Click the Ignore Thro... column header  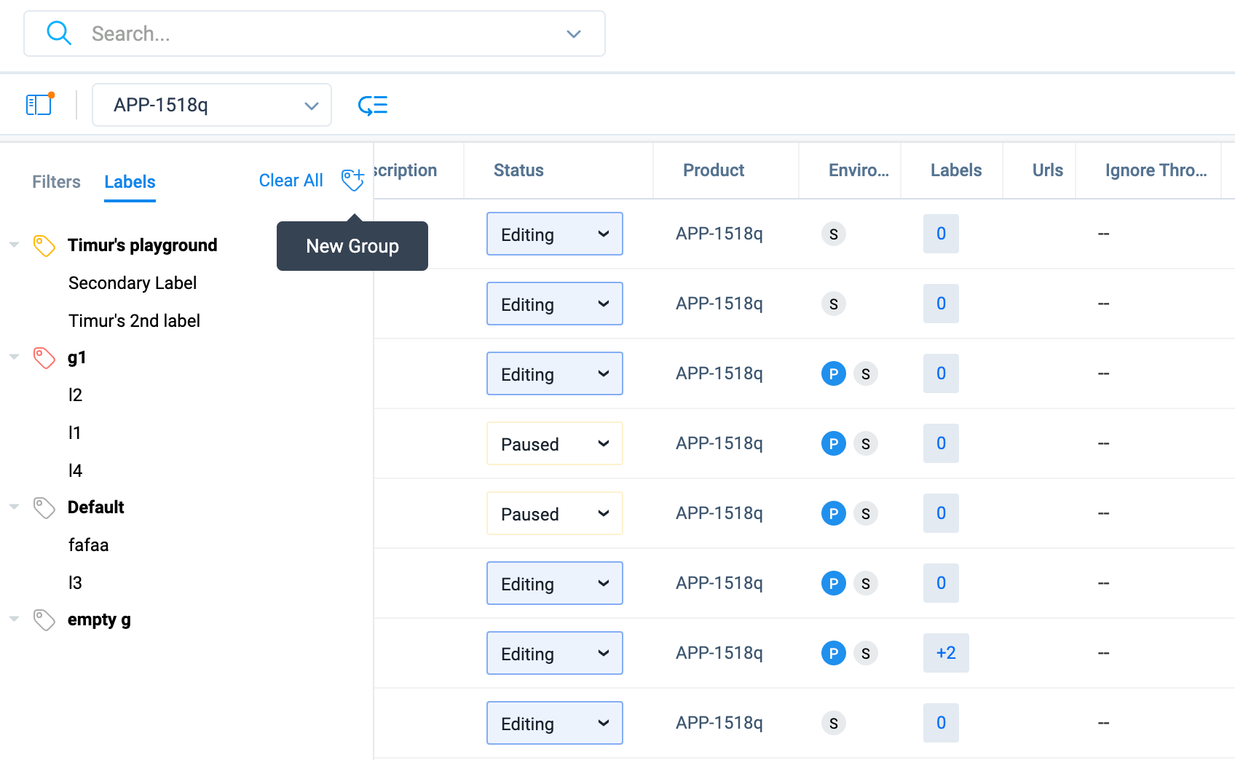tap(1156, 170)
